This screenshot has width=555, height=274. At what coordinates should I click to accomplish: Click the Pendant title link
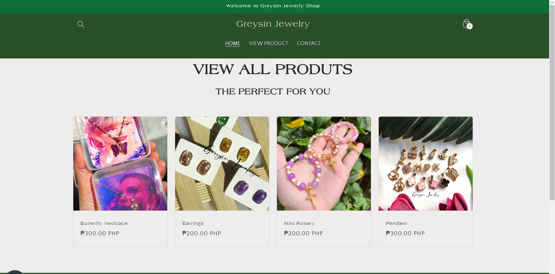(397, 223)
